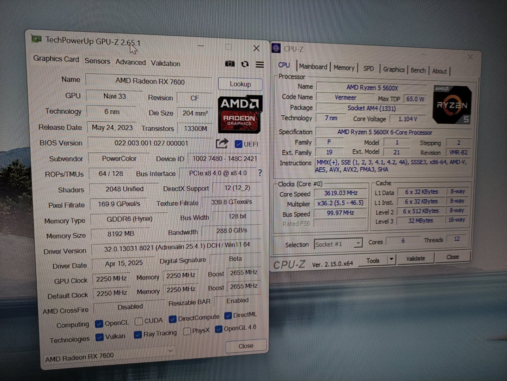Viewport: 507px width, 381px height.
Task: Click the Package Socket AM4 (1331) value
Action: coord(371,108)
